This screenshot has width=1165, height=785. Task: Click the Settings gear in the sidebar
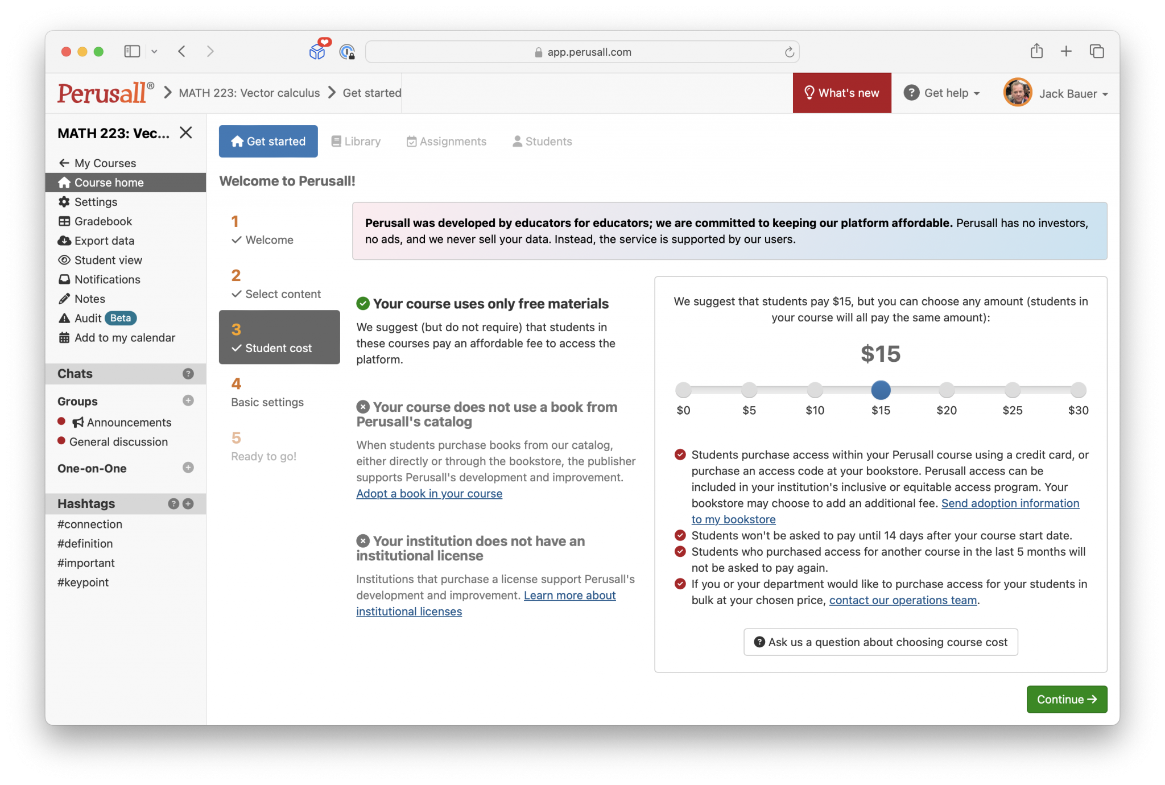(64, 202)
